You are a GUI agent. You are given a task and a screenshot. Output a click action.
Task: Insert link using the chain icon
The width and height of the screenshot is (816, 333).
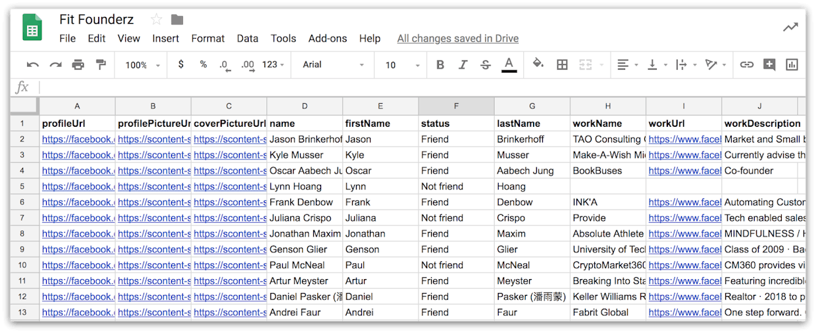[x=747, y=64]
